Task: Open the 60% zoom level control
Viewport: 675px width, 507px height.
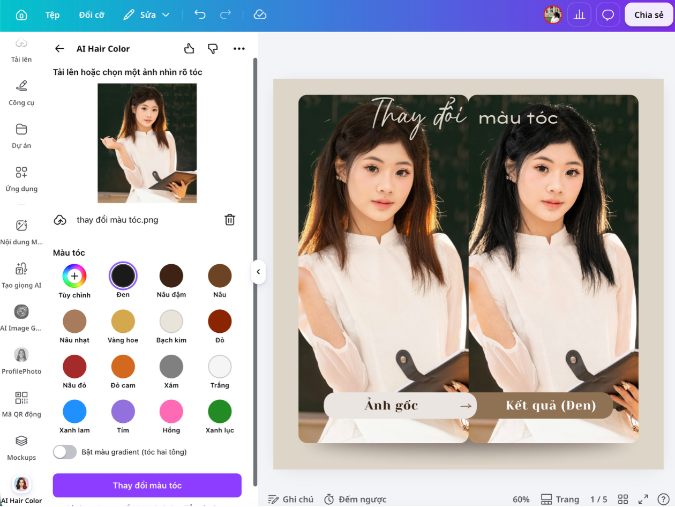Action: coord(521,499)
